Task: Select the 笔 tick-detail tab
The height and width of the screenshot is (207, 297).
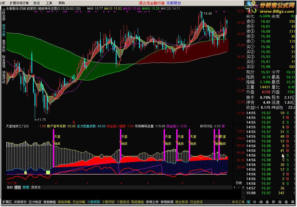Action: click(248, 202)
